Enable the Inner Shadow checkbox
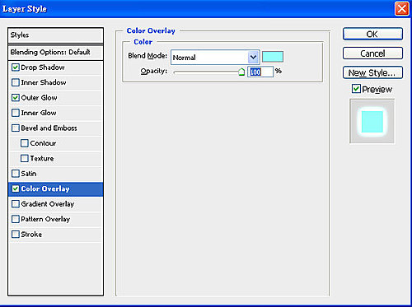412x307 pixels. coord(16,82)
